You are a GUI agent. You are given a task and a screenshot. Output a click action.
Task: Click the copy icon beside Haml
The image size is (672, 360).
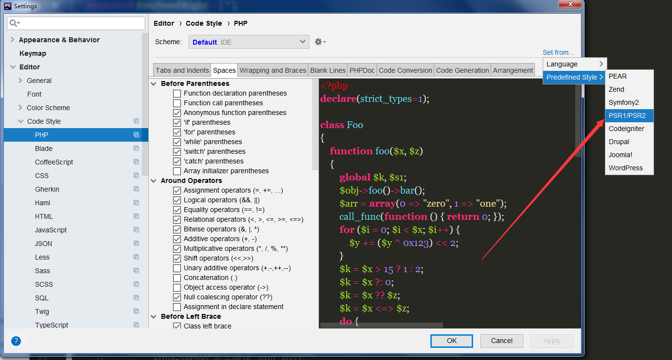click(137, 203)
